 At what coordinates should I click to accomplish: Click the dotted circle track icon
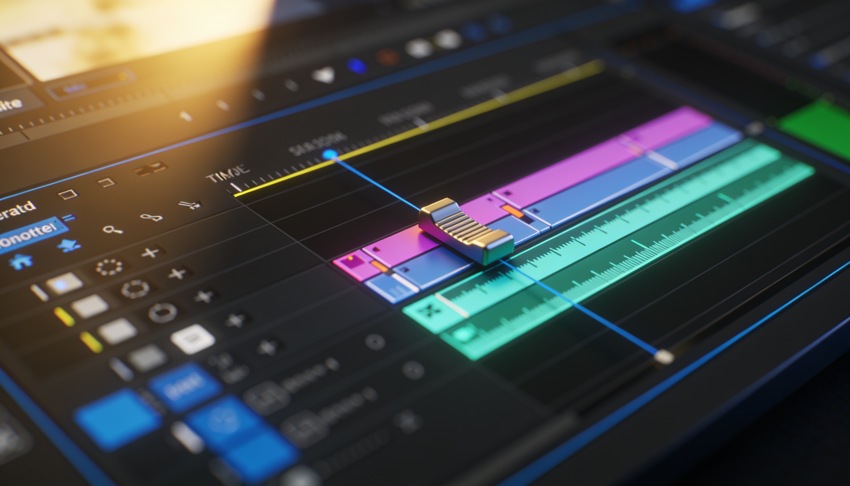(x=109, y=267)
